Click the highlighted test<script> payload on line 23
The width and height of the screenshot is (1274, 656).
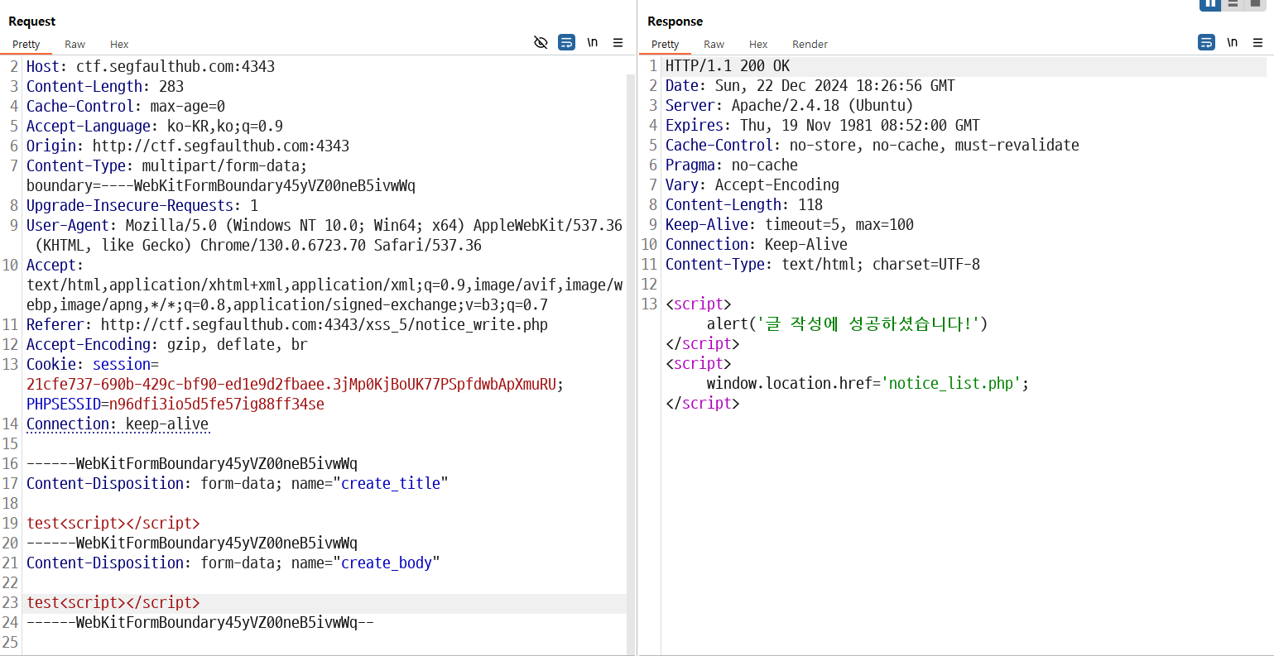pos(113,602)
